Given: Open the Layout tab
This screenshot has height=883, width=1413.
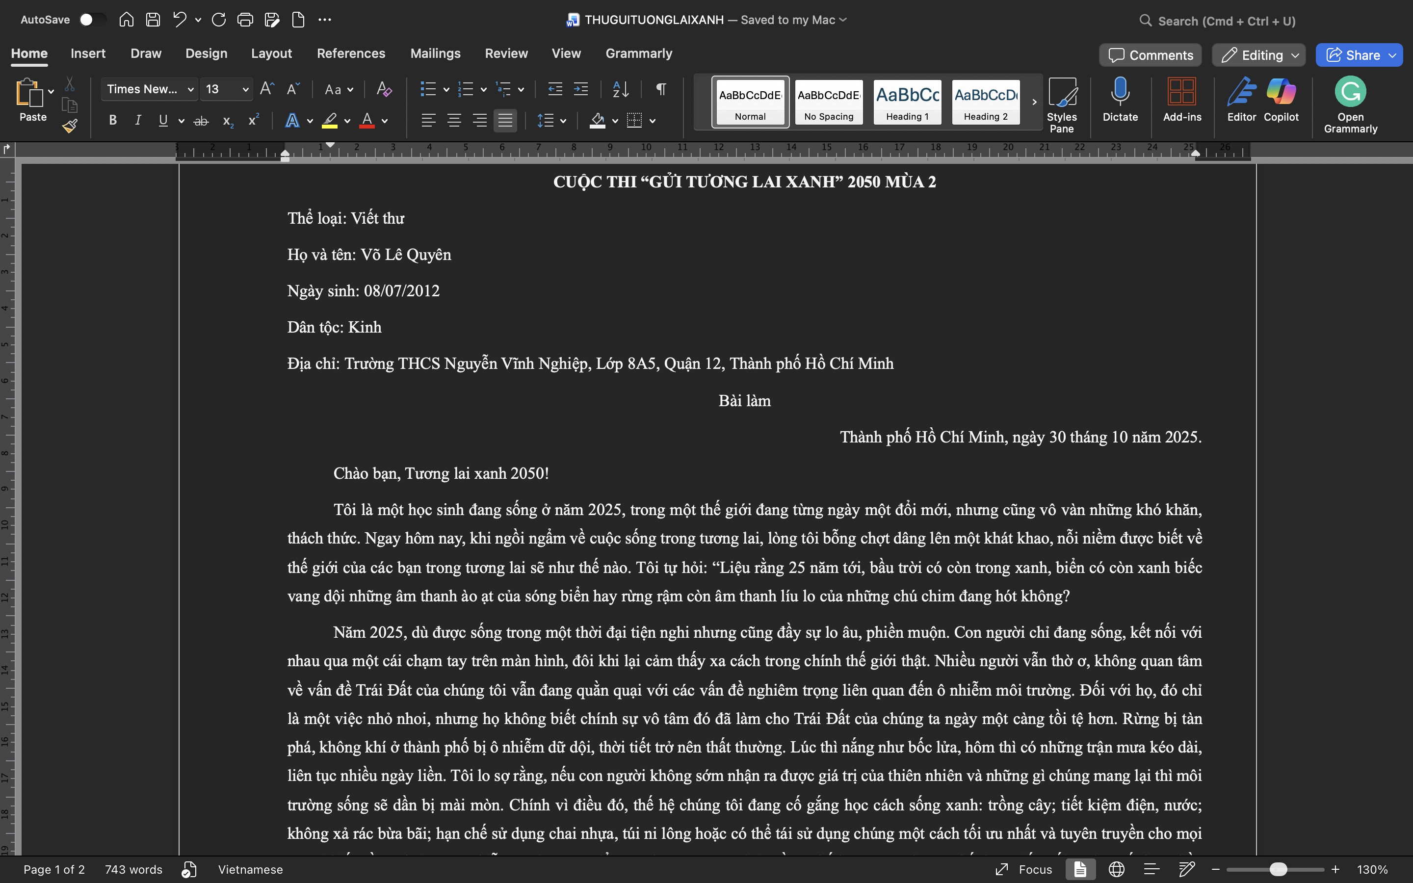Looking at the screenshot, I should 271,53.
